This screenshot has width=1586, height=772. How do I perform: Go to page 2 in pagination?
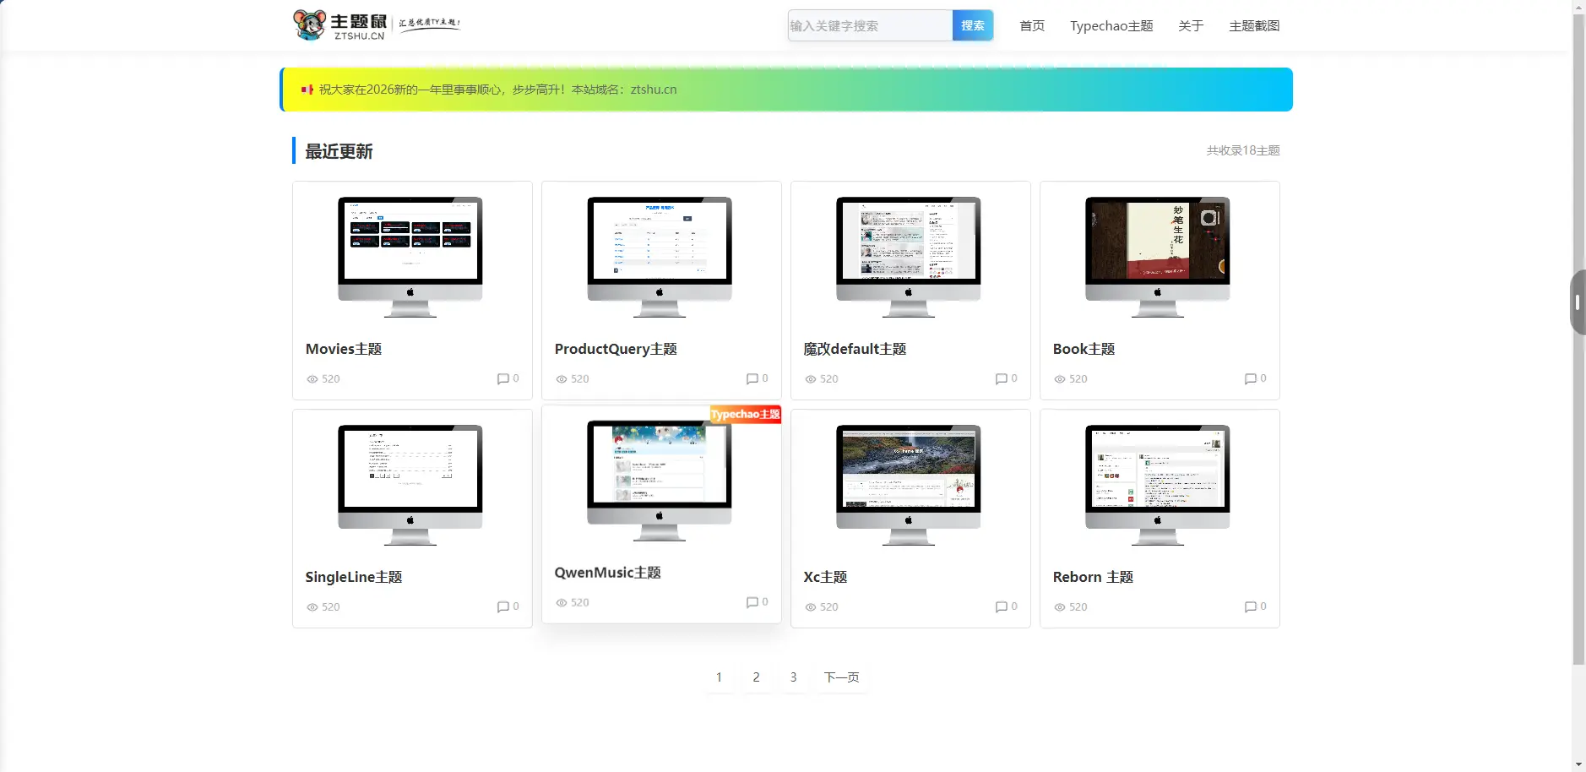coord(756,677)
